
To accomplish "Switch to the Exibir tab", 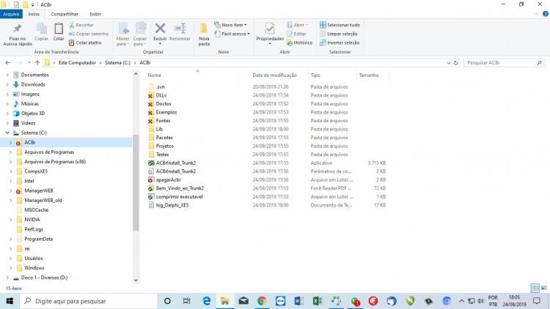I will [95, 14].
